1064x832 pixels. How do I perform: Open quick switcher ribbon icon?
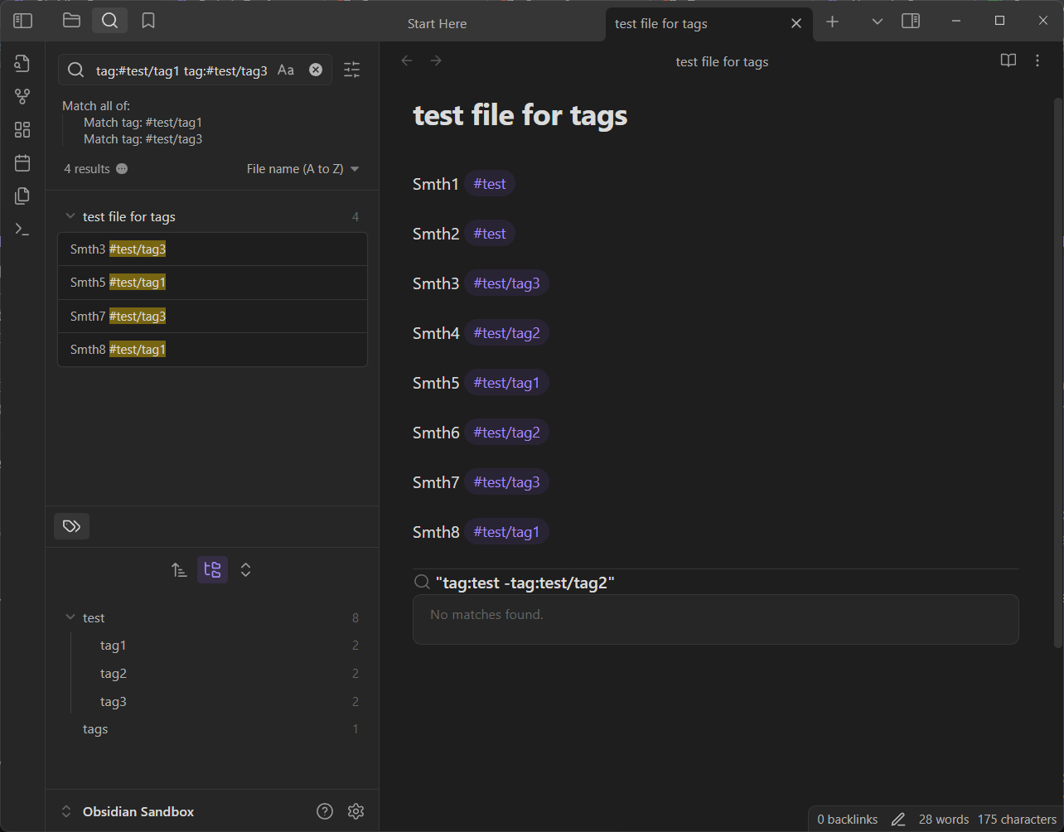pos(22,64)
